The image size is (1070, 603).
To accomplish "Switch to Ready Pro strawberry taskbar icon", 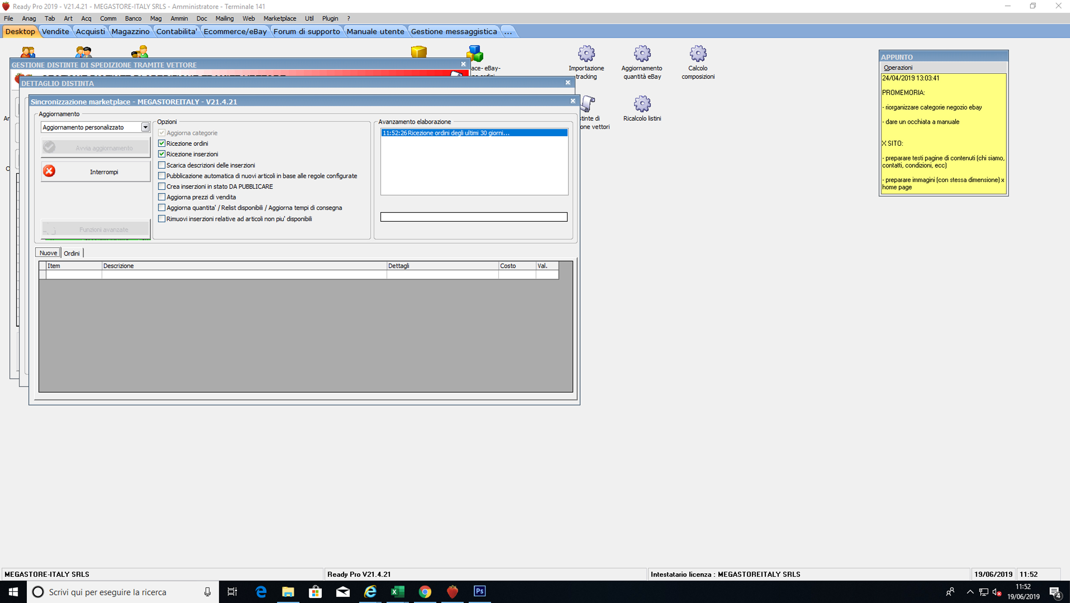I will 452,592.
